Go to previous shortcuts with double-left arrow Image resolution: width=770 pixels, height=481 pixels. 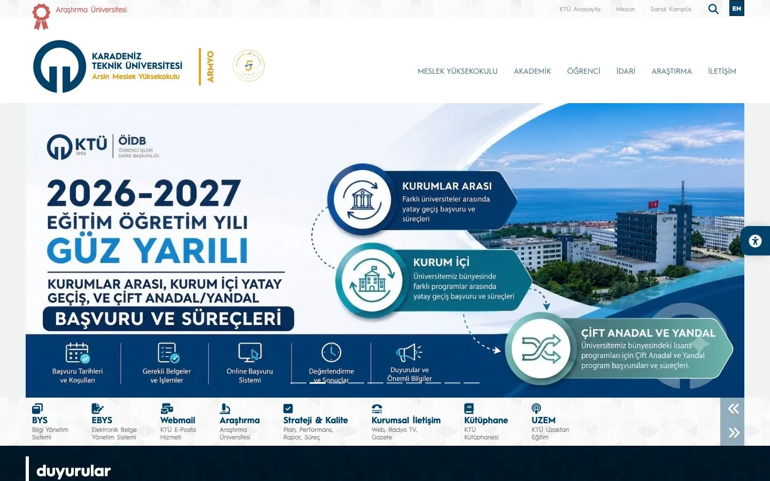point(733,409)
